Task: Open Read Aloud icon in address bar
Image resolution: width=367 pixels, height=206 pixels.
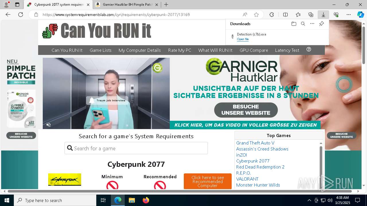Action: [x=245, y=15]
